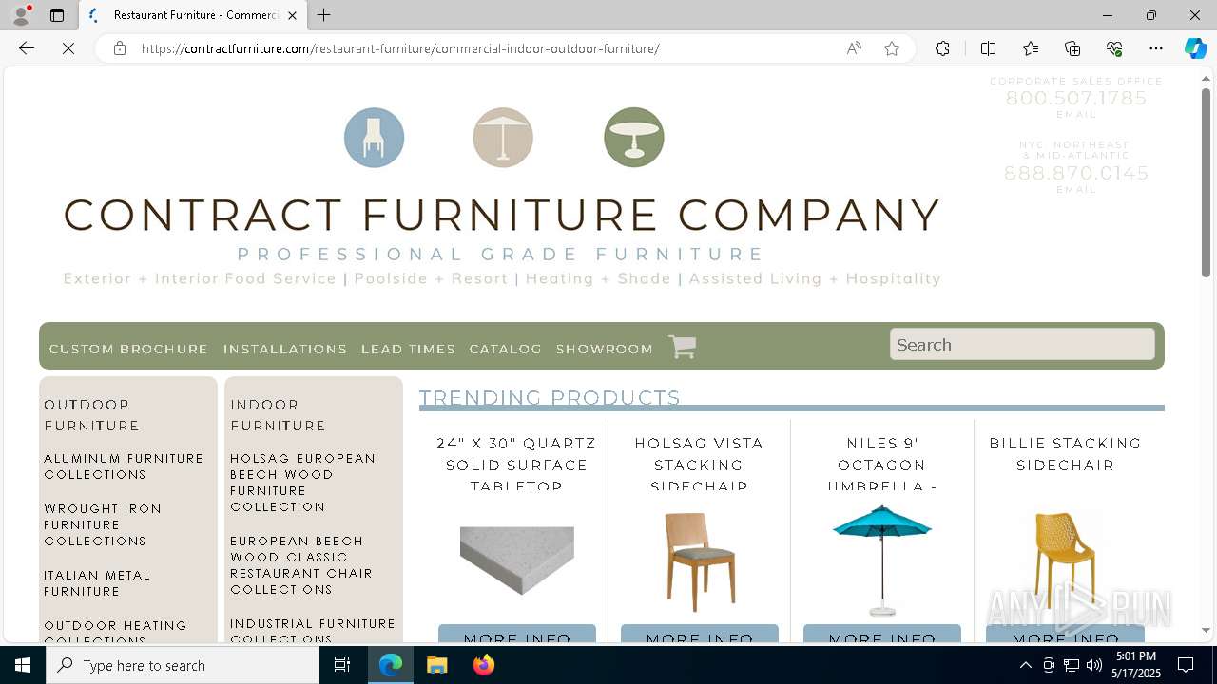The image size is (1217, 684).
Task: Open the Custom Brochure menu item
Action: pos(128,349)
